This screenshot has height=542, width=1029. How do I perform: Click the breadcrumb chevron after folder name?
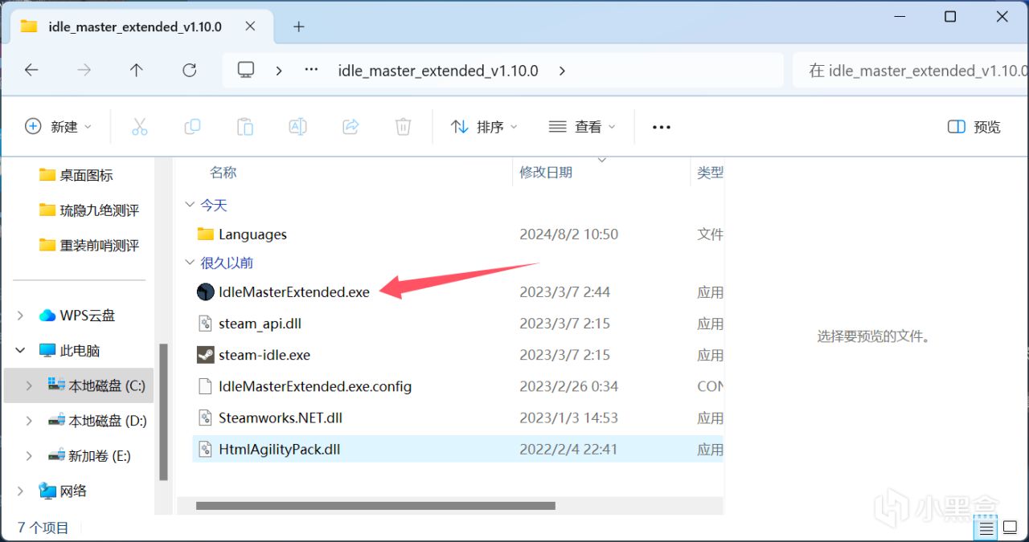pos(562,71)
